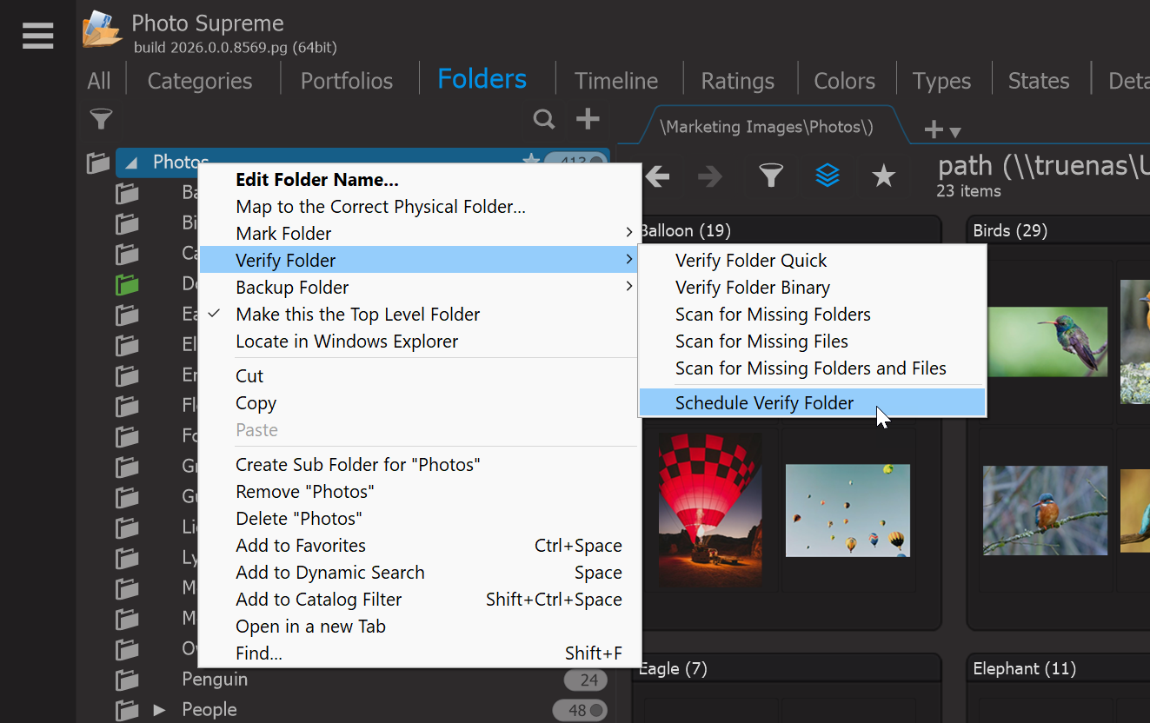
Task: Click Edit Folder Name...
Action: [421, 179]
